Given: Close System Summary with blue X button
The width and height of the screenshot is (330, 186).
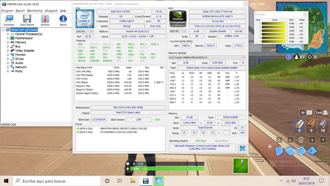Looking at the screenshot, I should coord(242,148).
